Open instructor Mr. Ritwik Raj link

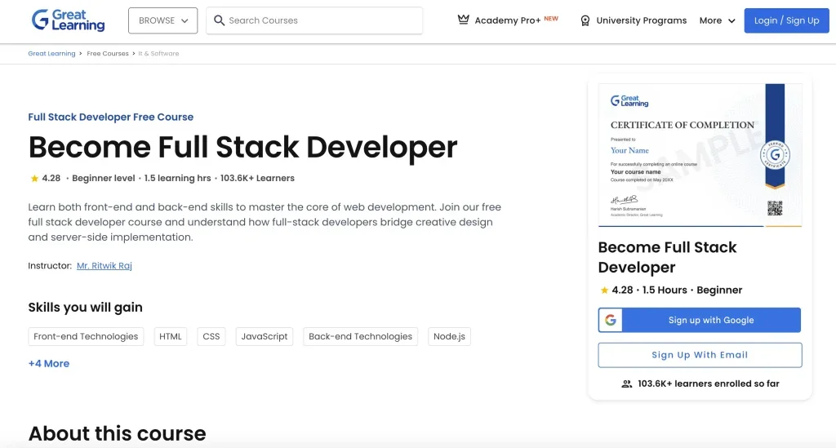point(104,265)
